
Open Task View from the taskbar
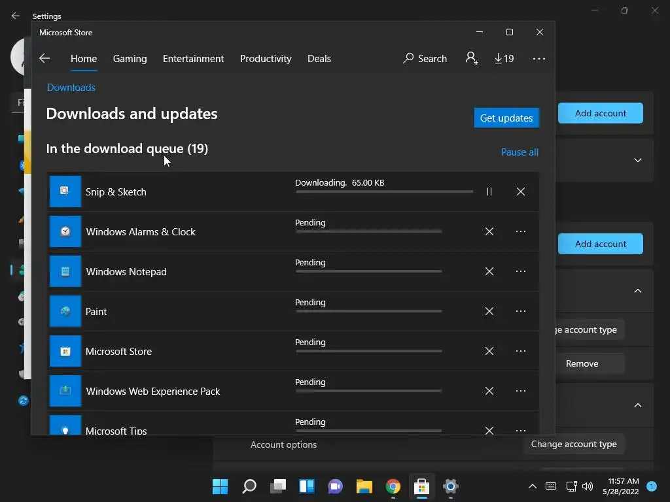click(278, 486)
